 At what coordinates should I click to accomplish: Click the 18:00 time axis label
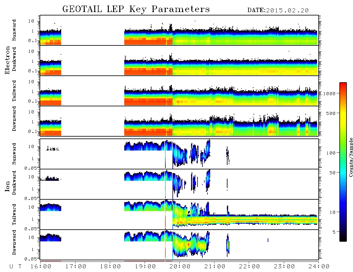point(110,267)
